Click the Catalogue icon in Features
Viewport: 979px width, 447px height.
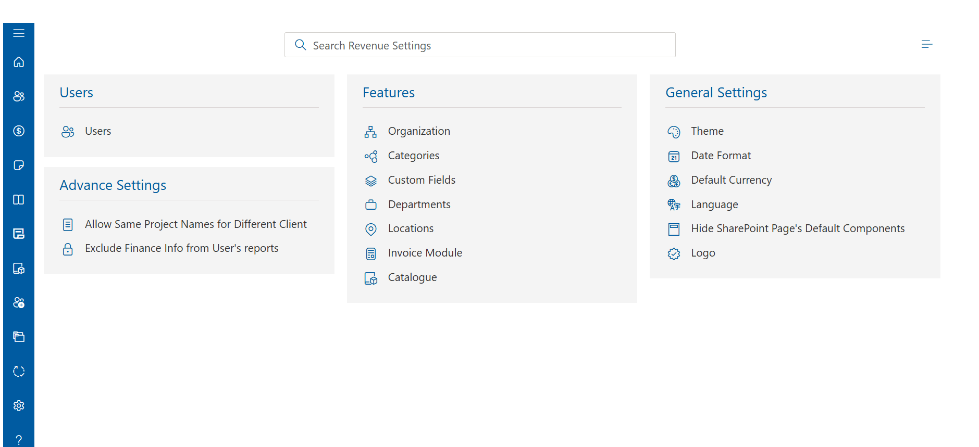tap(370, 278)
